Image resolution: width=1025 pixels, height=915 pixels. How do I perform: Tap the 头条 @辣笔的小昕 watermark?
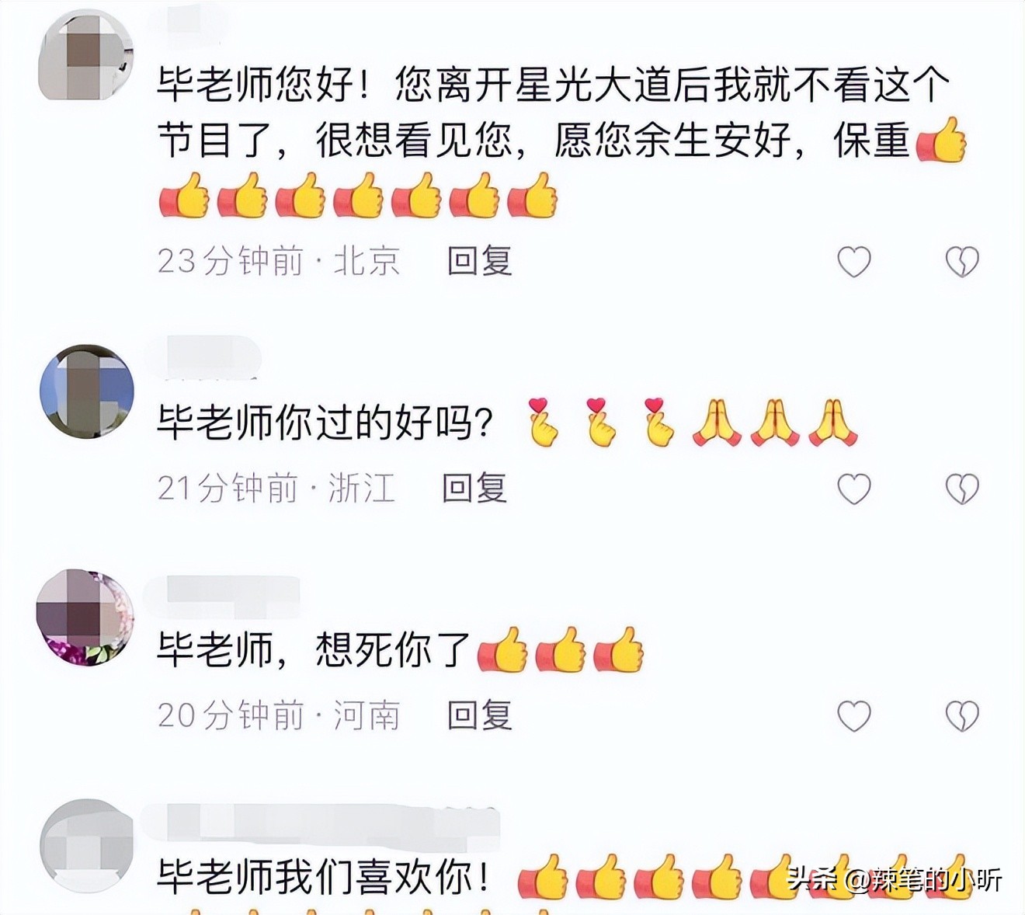click(895, 879)
